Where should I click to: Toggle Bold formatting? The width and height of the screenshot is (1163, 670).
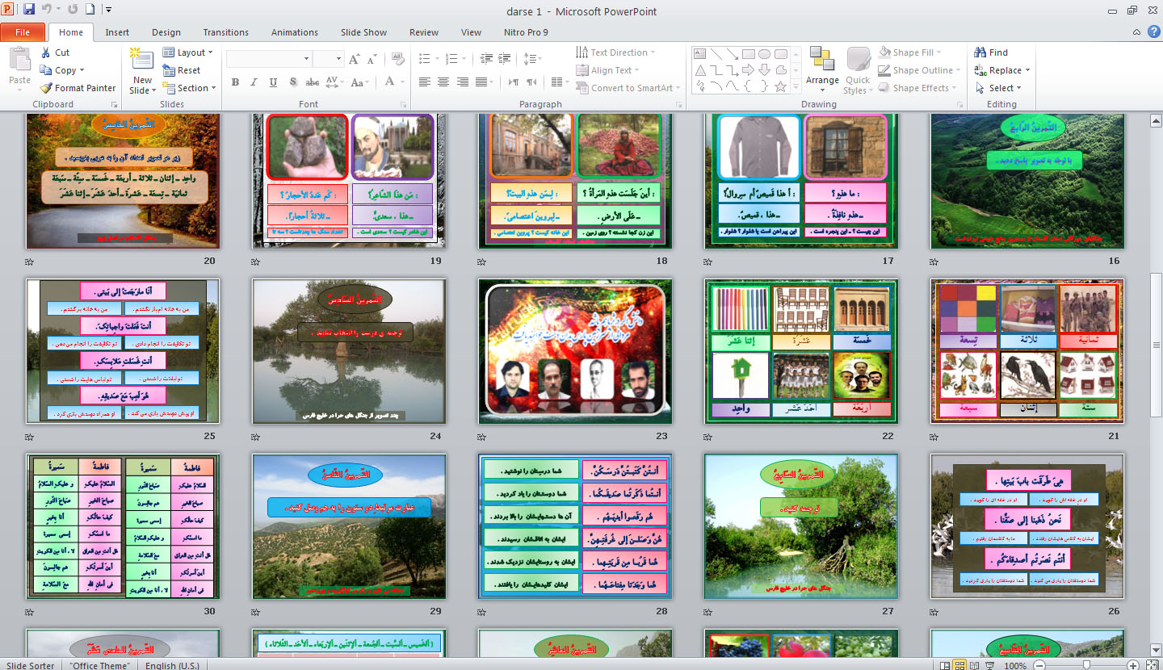(235, 82)
